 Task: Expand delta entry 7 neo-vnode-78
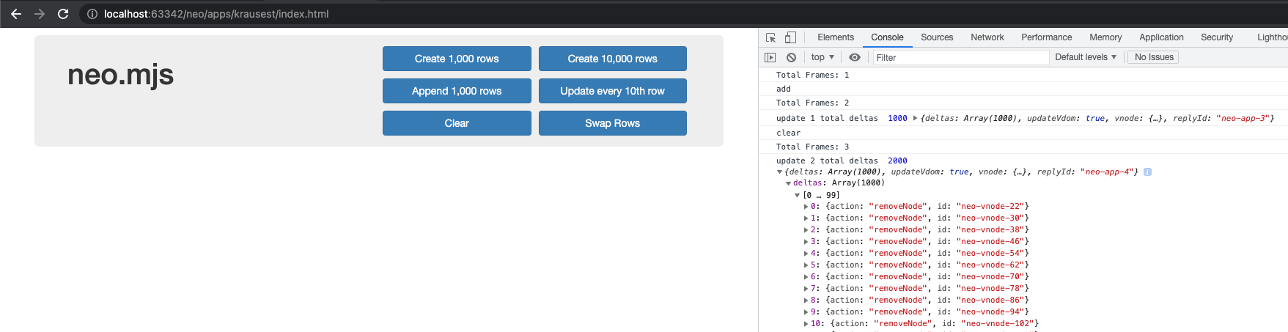pos(806,289)
